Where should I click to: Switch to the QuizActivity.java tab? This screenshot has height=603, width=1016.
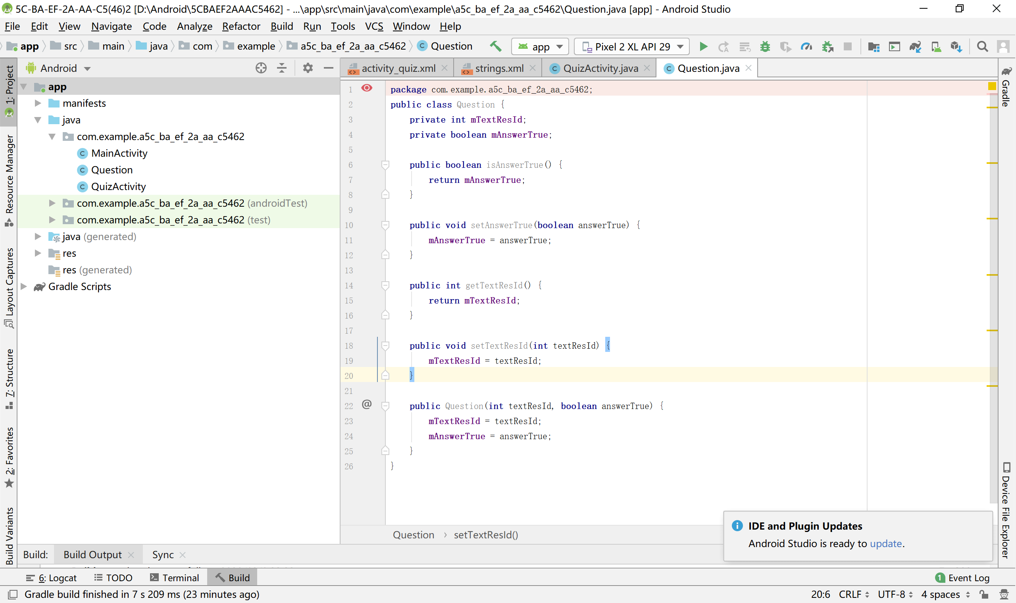[x=600, y=68]
